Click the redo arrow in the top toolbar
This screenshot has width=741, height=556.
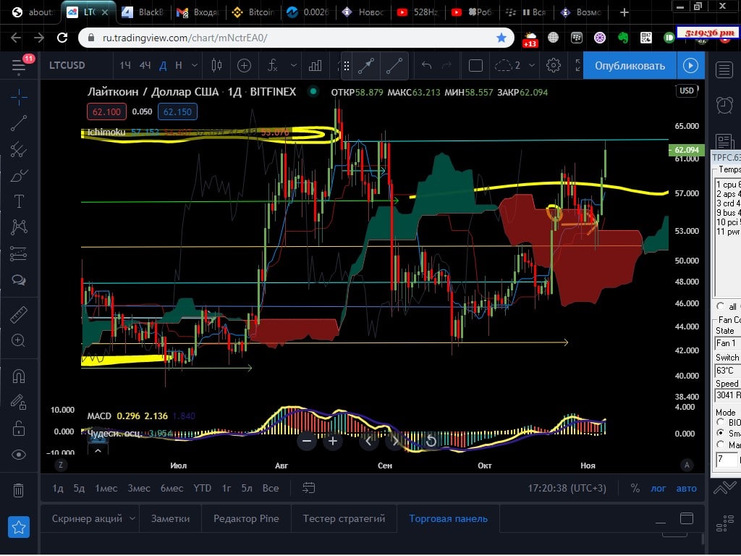pos(446,66)
